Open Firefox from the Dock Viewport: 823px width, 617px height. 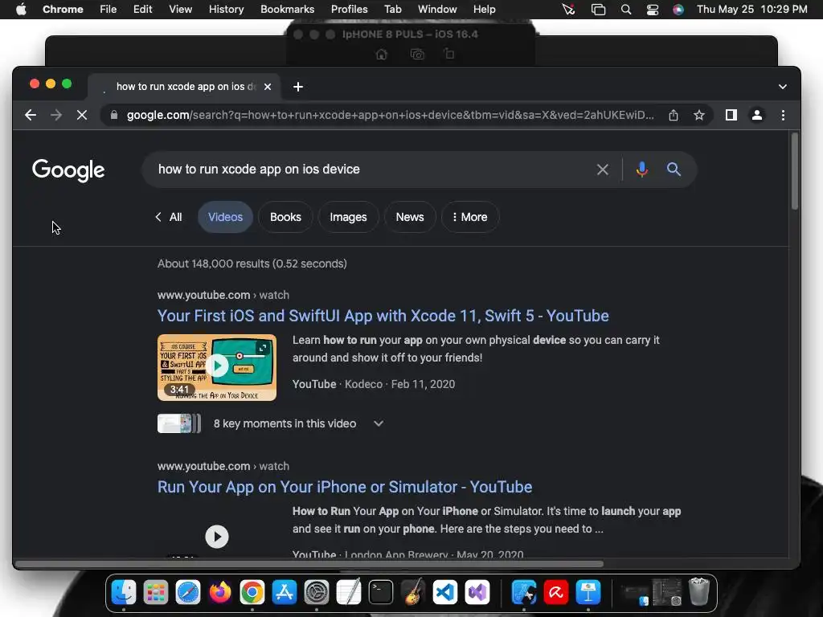coord(220,593)
